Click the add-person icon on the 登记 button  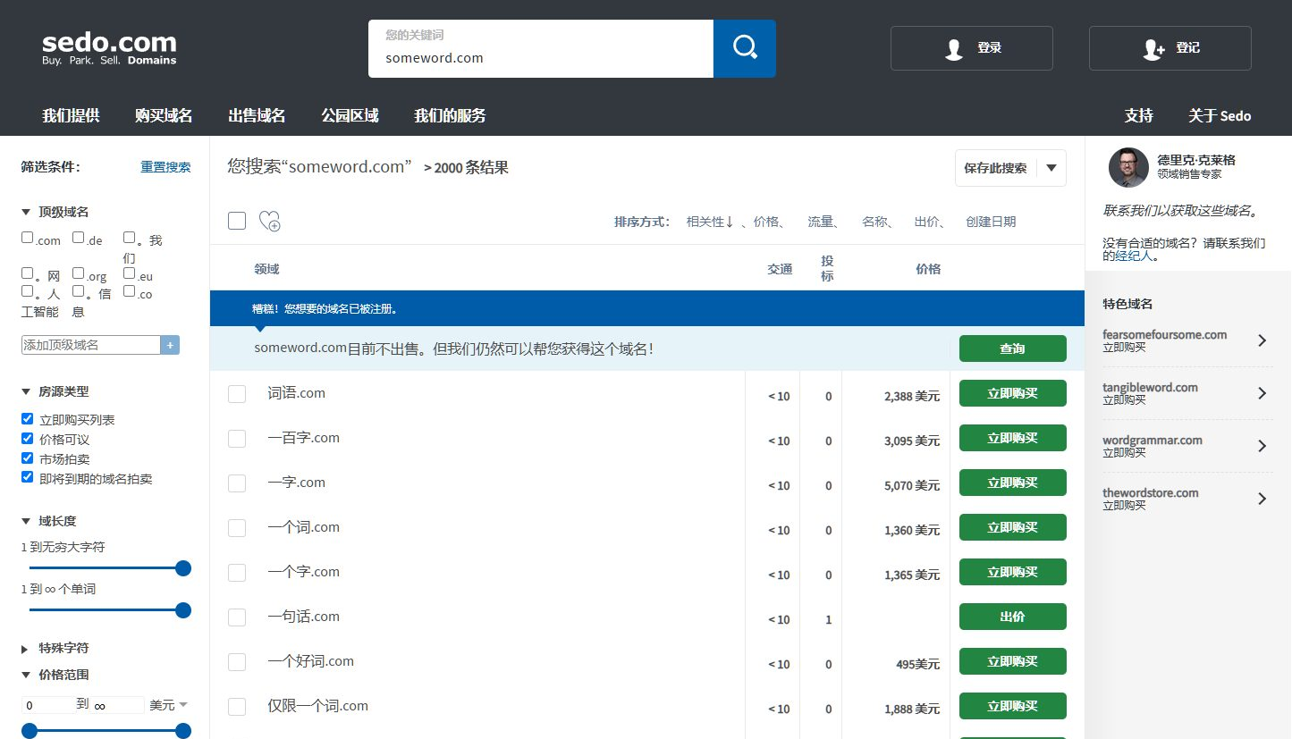pos(1153,49)
